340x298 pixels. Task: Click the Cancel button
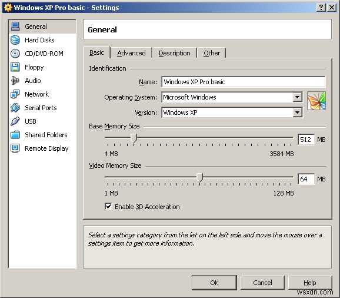coord(262,283)
